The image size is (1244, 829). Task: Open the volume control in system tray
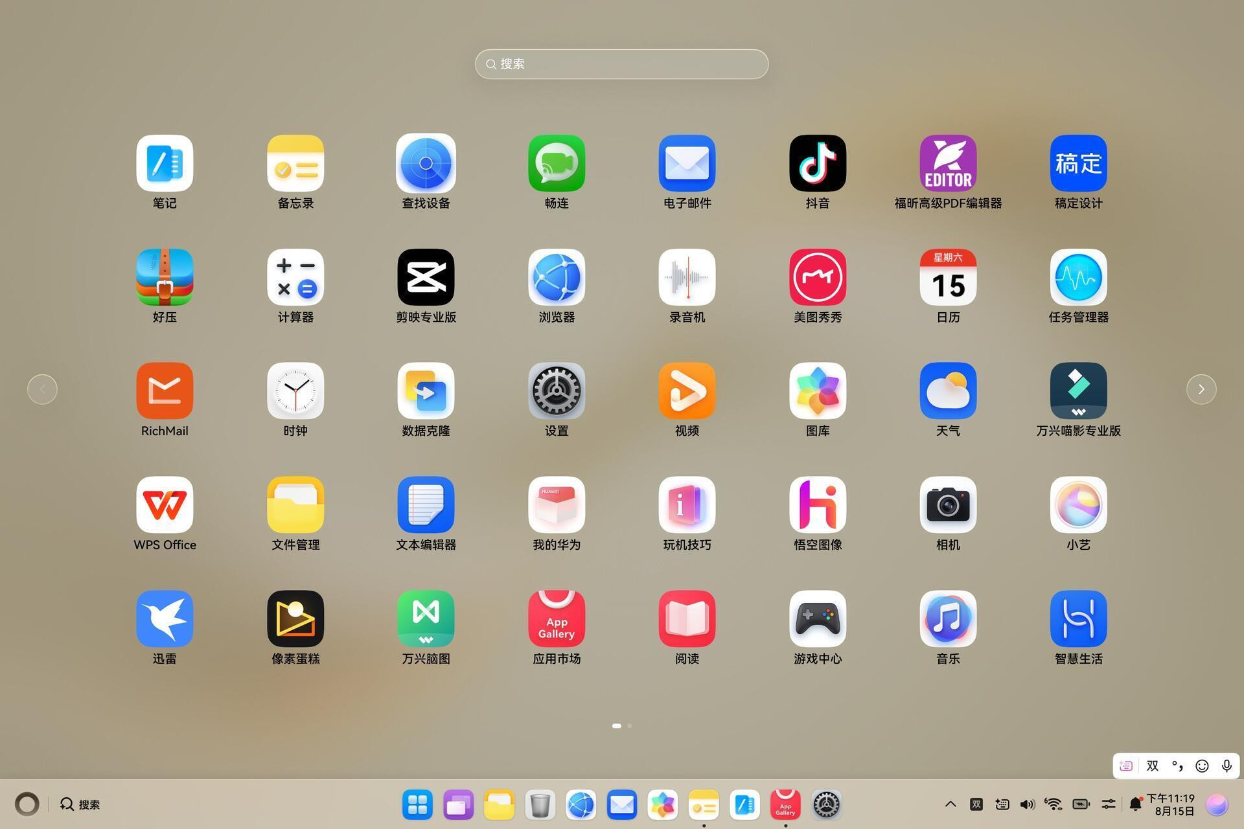coord(1028,804)
